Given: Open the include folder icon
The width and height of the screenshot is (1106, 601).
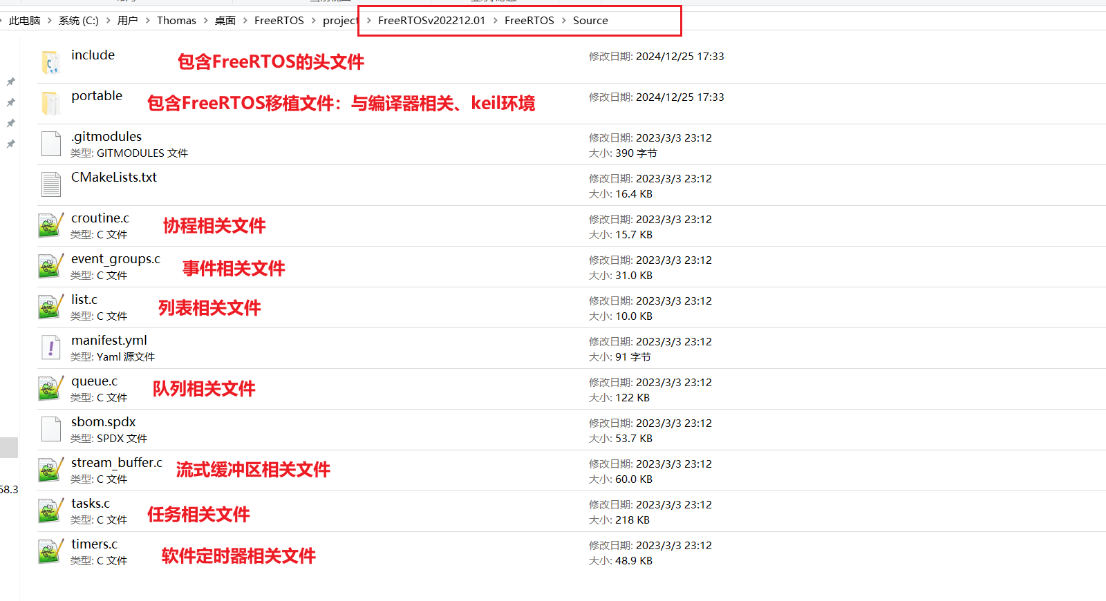Looking at the screenshot, I should point(50,63).
